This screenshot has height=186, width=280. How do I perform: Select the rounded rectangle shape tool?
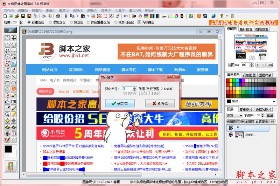(x=14, y=83)
